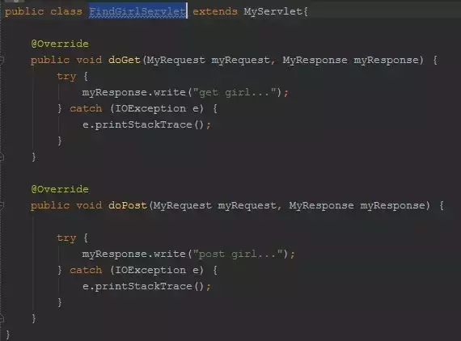Click the extends keyword

(x=215, y=12)
